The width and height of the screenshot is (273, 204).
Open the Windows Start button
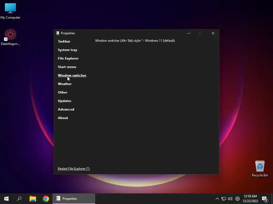pyautogui.click(x=6, y=199)
